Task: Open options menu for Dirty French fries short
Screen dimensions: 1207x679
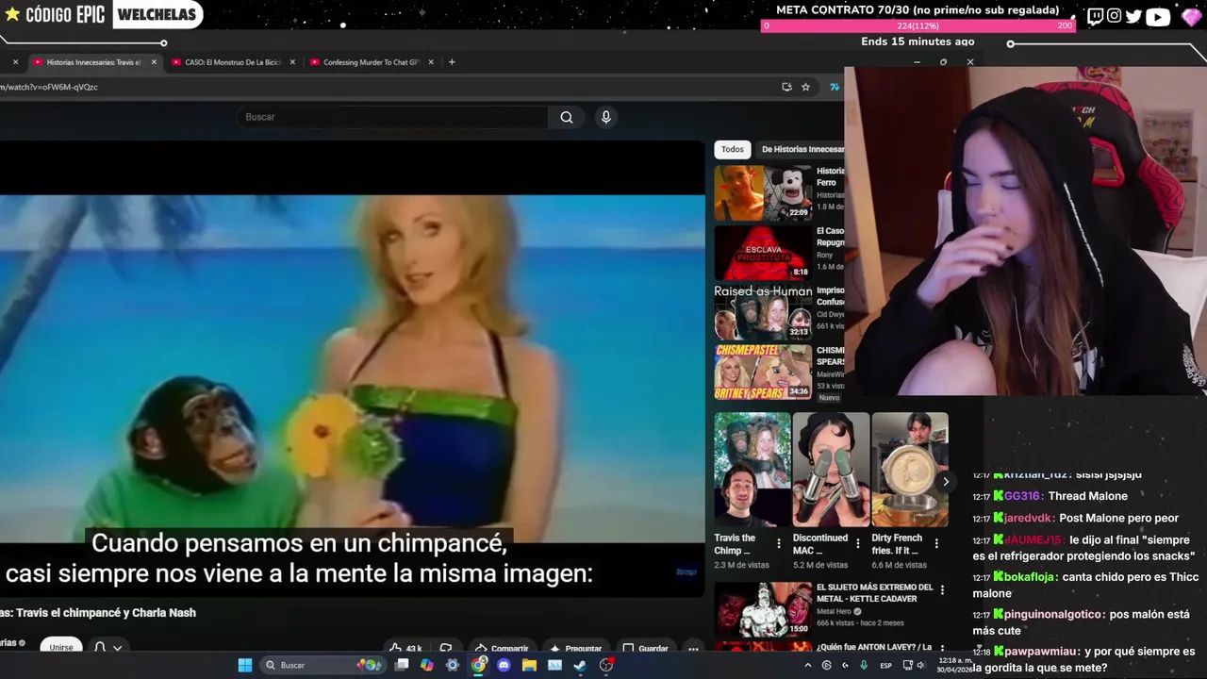Action: [936, 543]
